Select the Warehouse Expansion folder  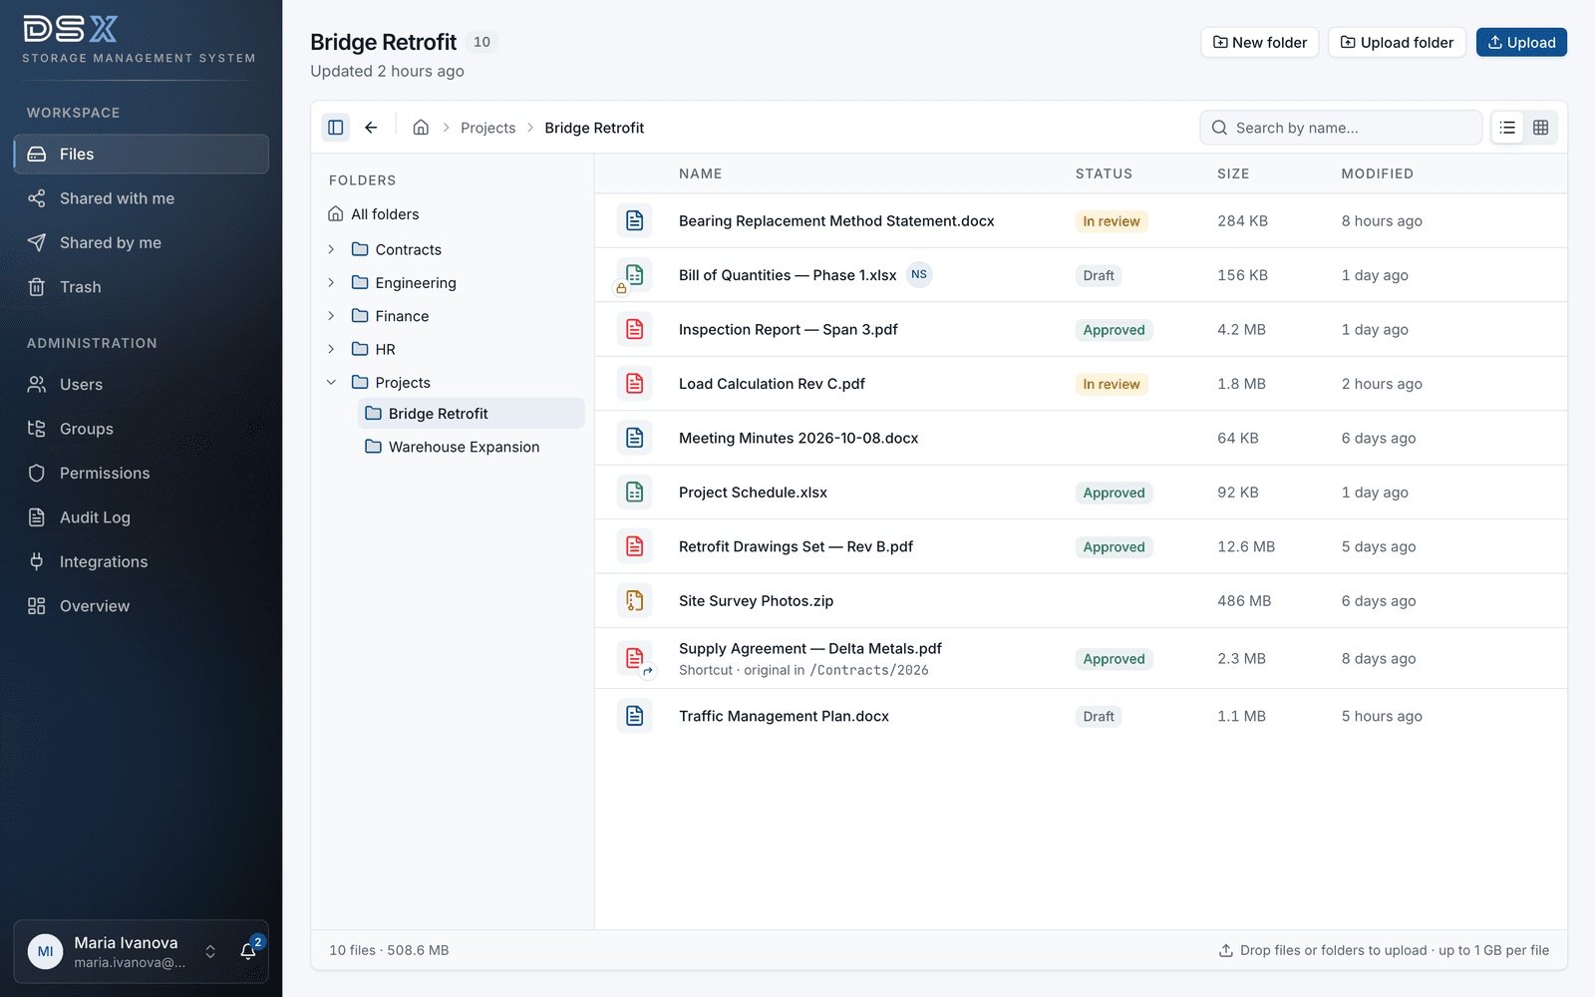(471, 447)
